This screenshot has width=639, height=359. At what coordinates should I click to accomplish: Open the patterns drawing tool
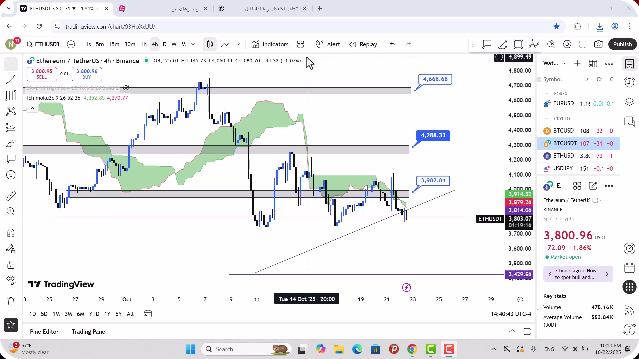[x=11, y=111]
